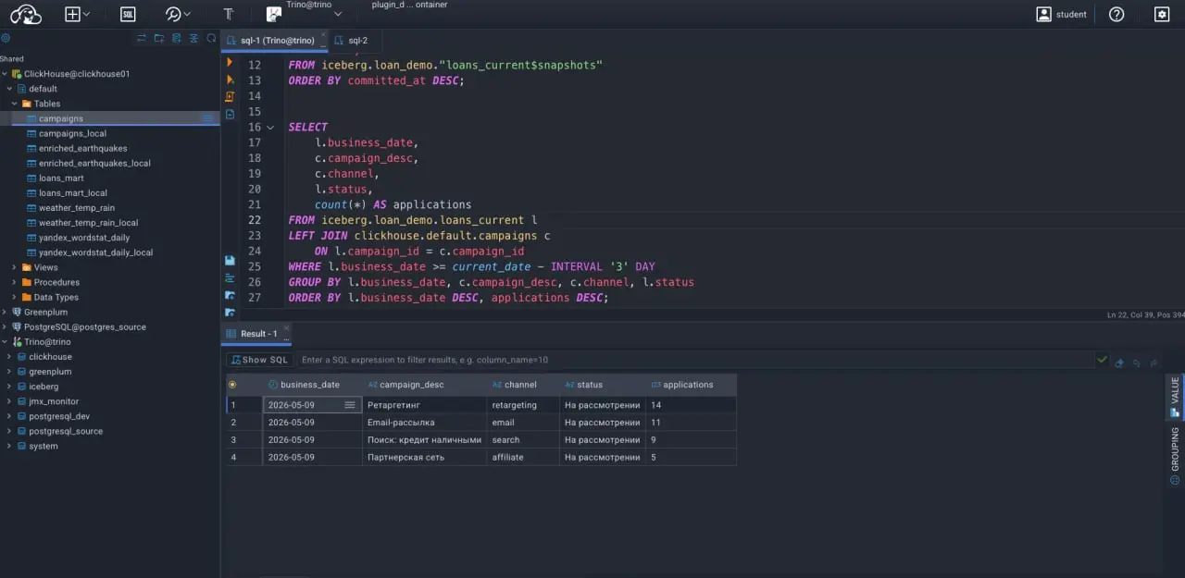Select the system catalog
The width and height of the screenshot is (1185, 578).
44,446
